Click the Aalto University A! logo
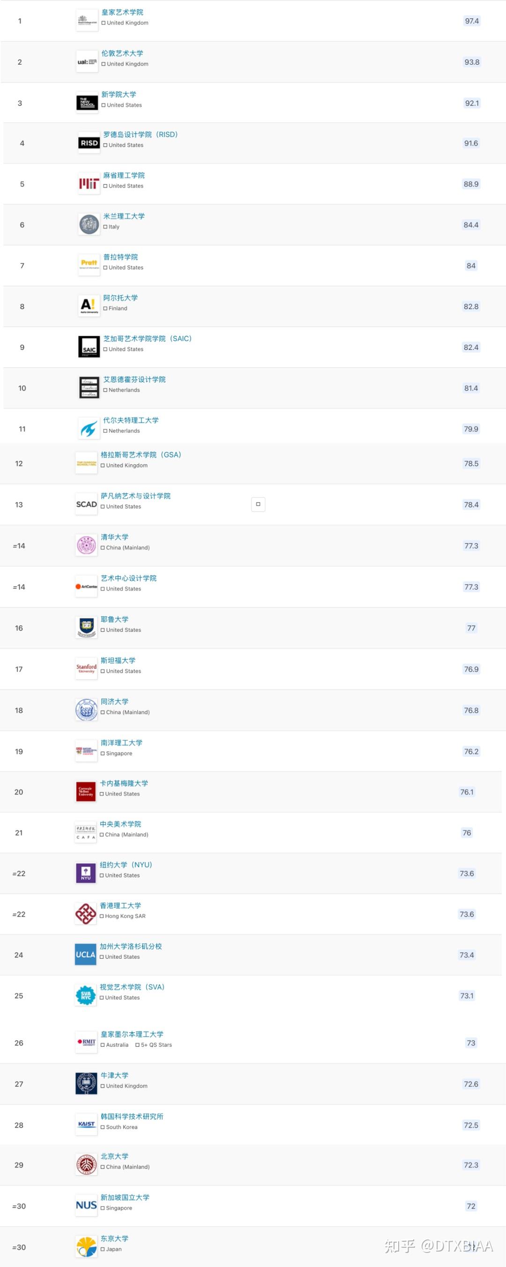The width and height of the screenshot is (506, 1267). click(89, 306)
